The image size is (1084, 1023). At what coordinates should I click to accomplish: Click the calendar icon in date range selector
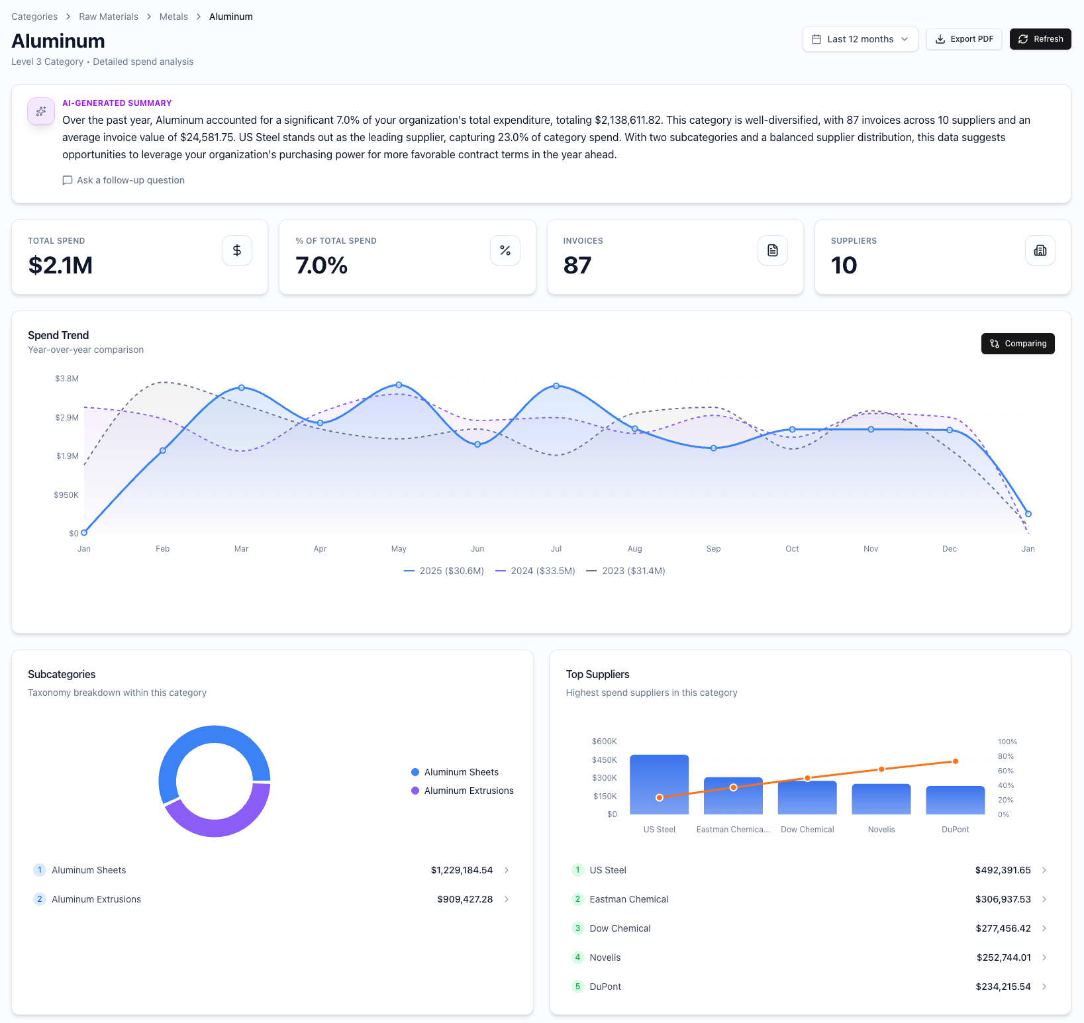[816, 39]
